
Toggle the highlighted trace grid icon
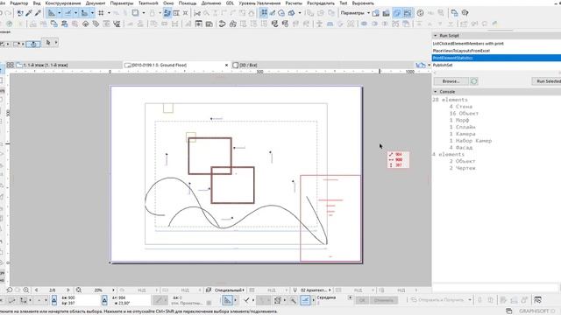click(264, 13)
